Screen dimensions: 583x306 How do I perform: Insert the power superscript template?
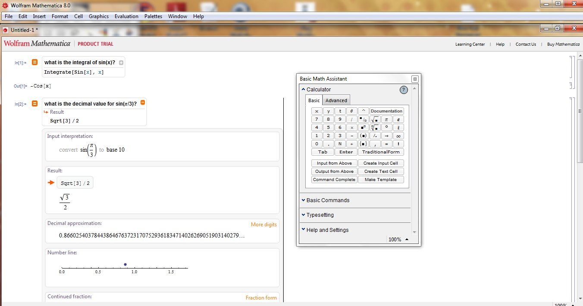coord(363,128)
